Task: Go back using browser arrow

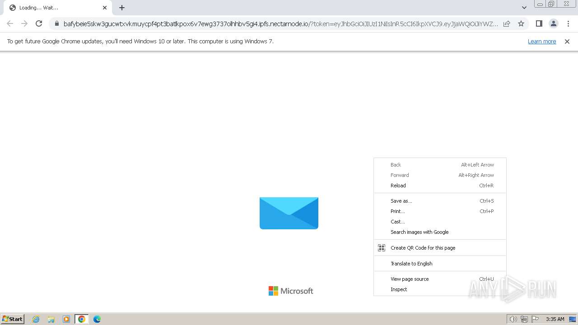Action: 10,23
